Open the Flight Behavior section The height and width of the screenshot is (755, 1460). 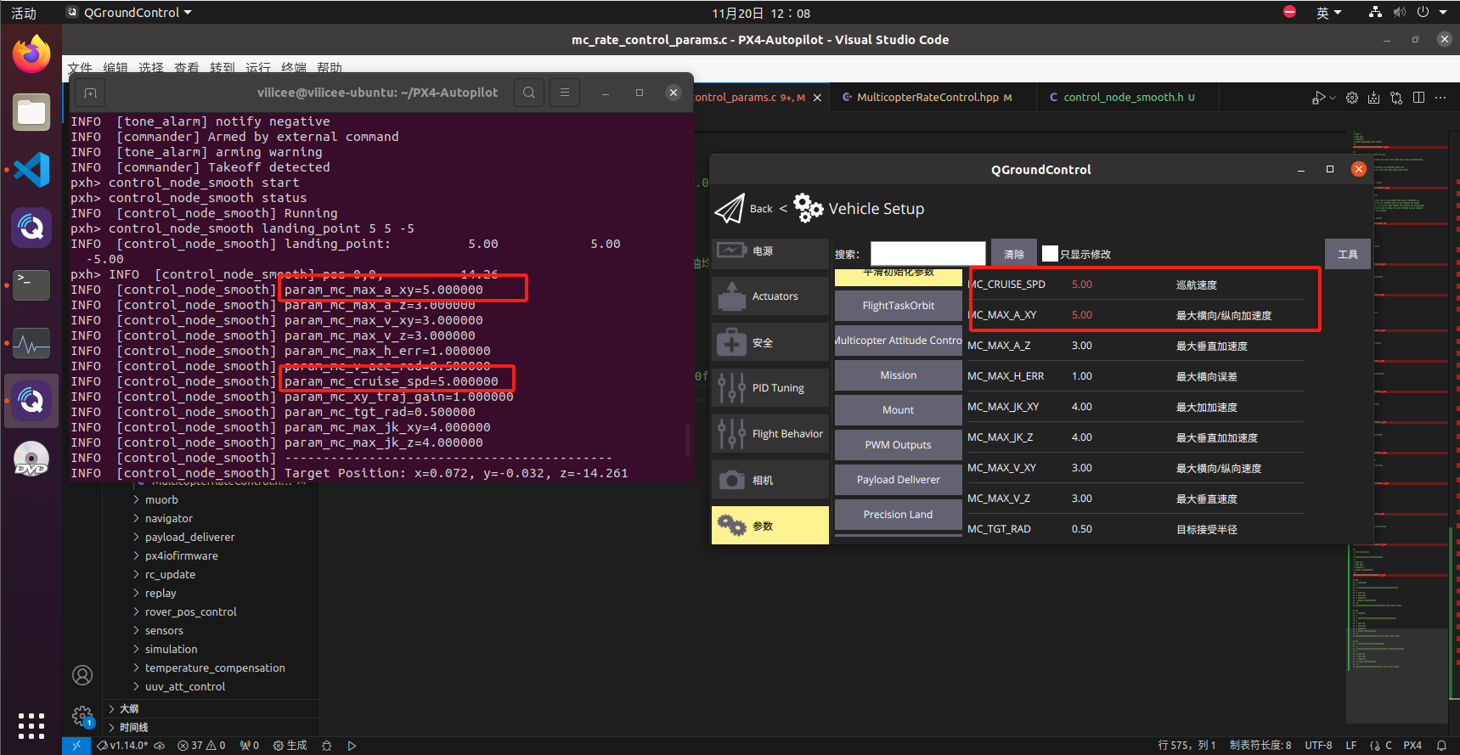click(x=770, y=434)
